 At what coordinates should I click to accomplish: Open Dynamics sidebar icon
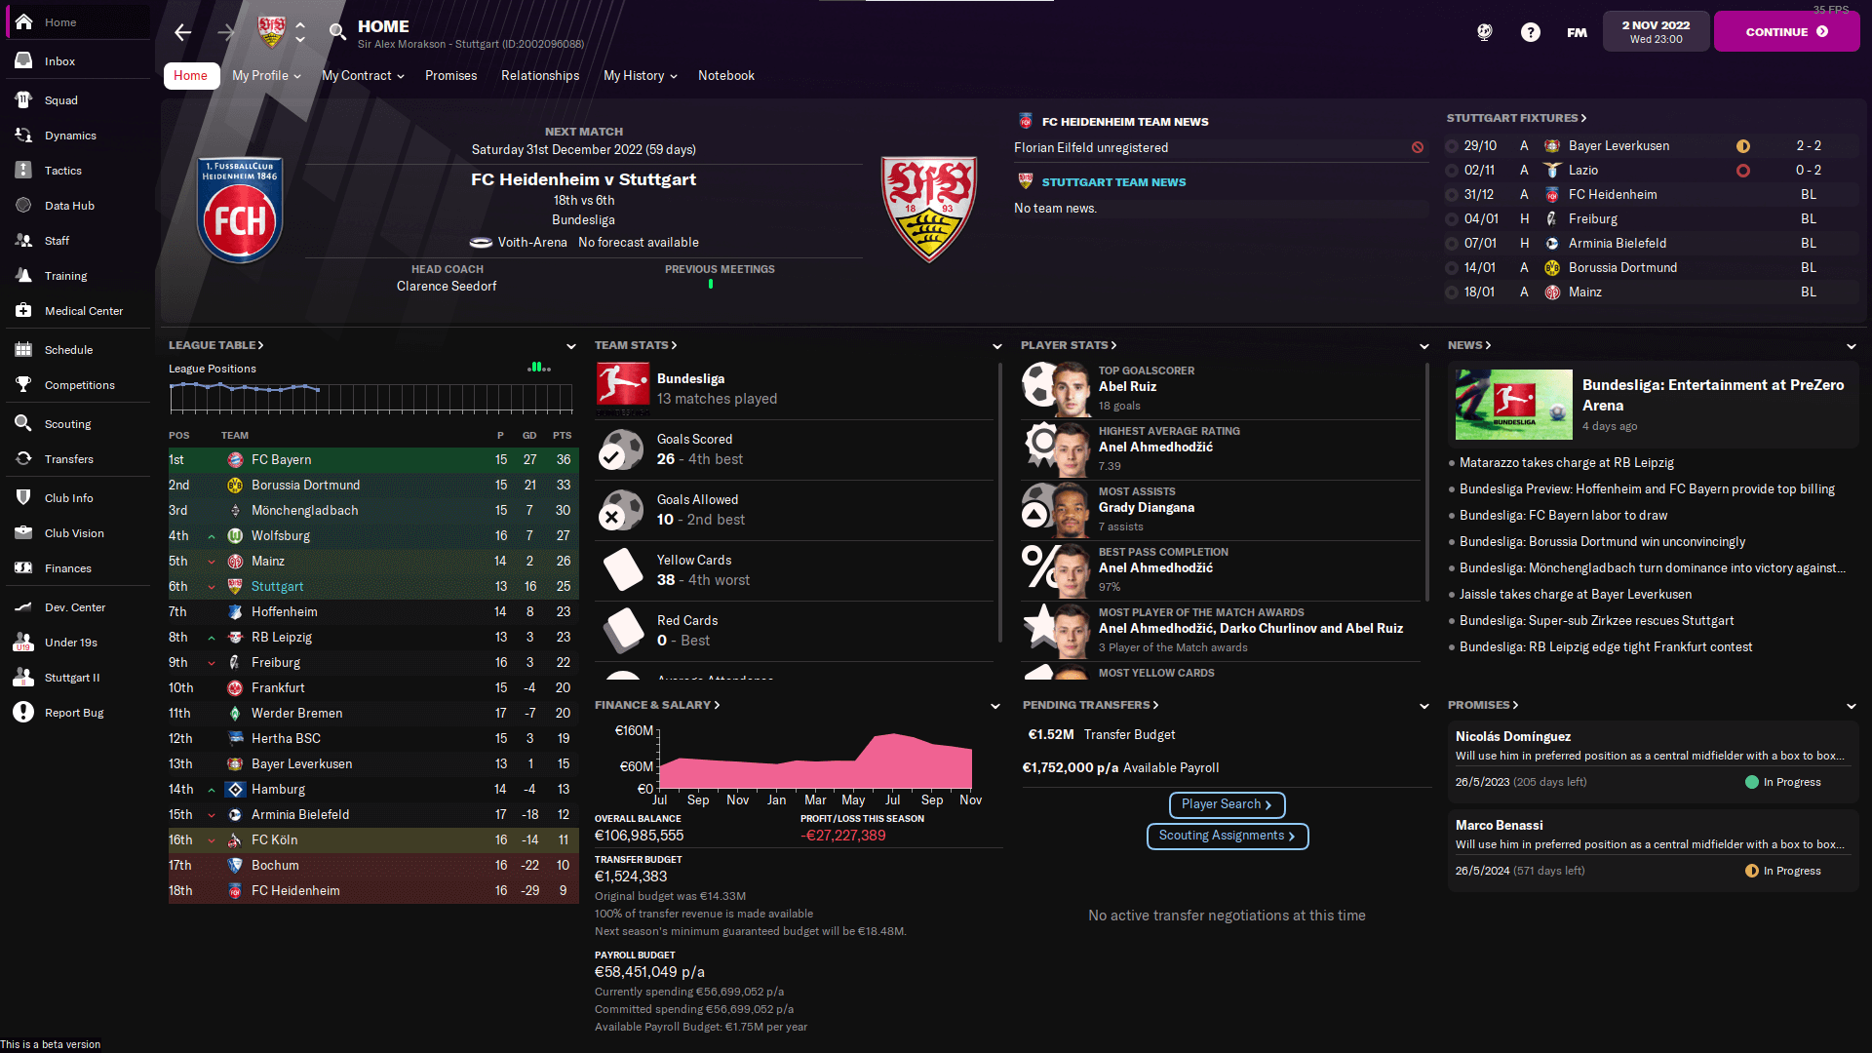pyautogui.click(x=24, y=136)
